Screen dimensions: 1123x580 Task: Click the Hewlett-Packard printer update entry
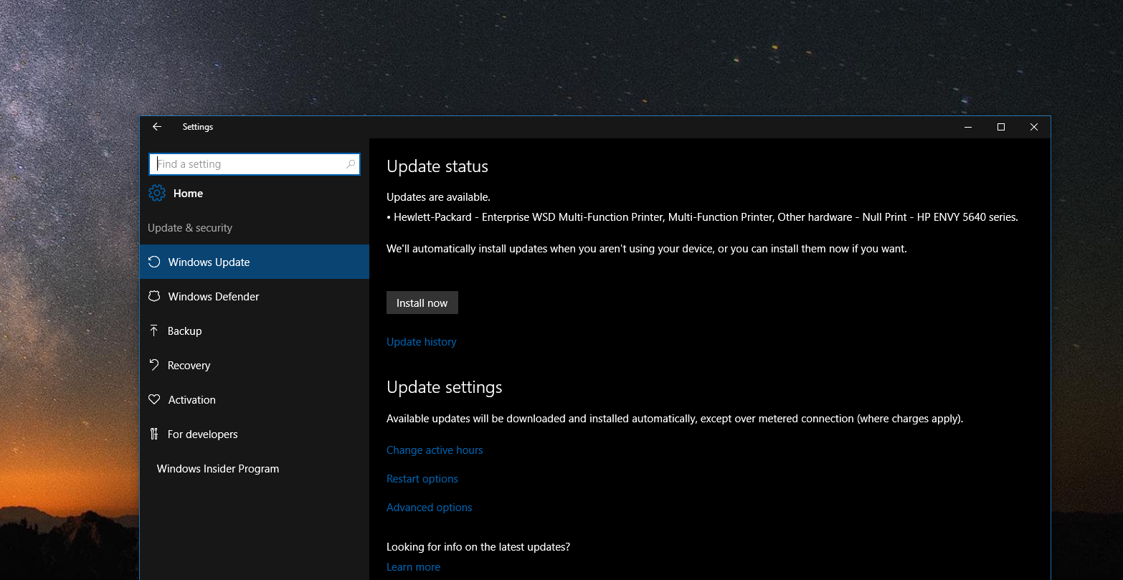point(702,217)
